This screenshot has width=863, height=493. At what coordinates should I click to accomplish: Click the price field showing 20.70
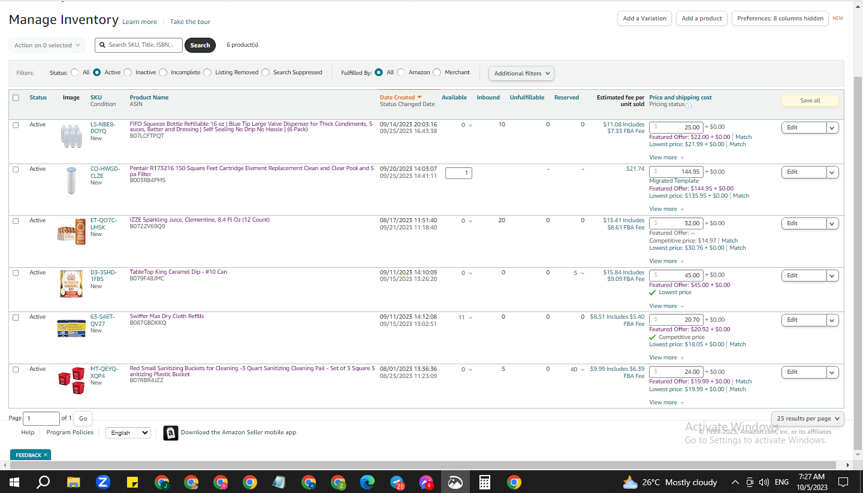coord(676,320)
